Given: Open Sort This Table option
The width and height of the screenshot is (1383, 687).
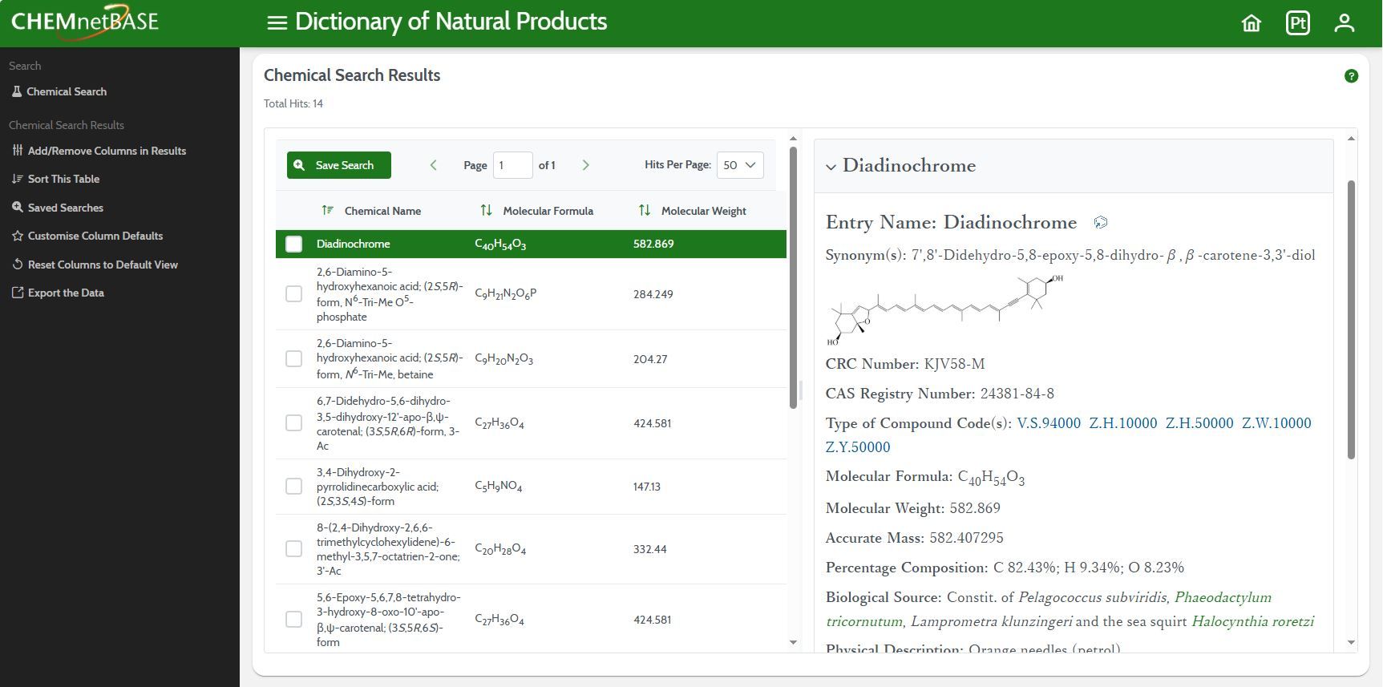Looking at the screenshot, I should click(x=63, y=179).
